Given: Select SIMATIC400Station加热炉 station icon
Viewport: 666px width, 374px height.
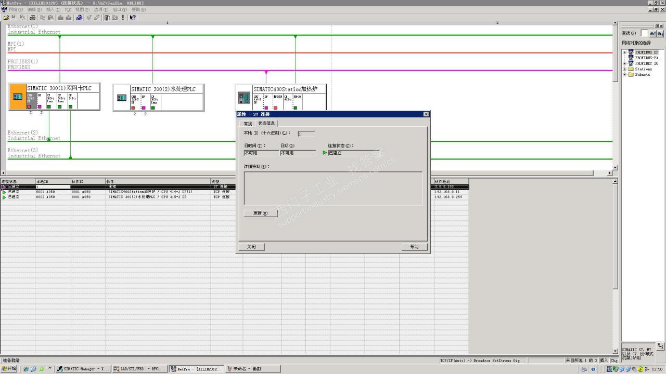Looking at the screenshot, I should (x=245, y=98).
